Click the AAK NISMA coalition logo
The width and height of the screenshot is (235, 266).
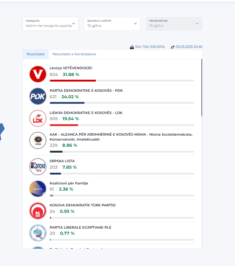click(38, 141)
